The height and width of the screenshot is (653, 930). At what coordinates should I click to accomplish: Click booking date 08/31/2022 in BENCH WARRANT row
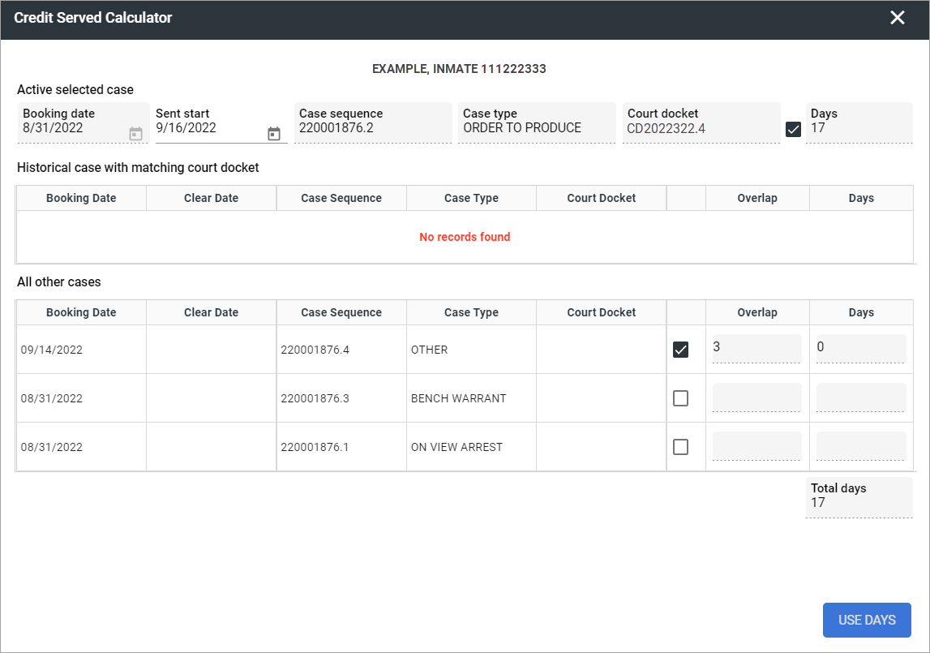pyautogui.click(x=81, y=398)
